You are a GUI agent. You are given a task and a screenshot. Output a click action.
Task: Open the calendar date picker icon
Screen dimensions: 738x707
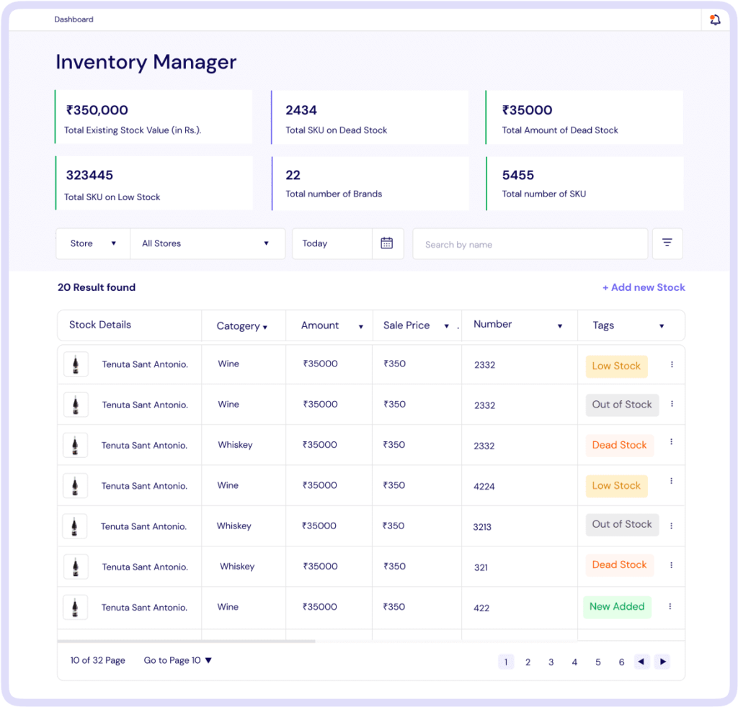pos(387,243)
